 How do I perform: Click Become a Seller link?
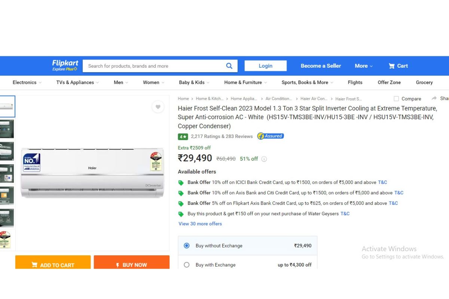coord(321,66)
